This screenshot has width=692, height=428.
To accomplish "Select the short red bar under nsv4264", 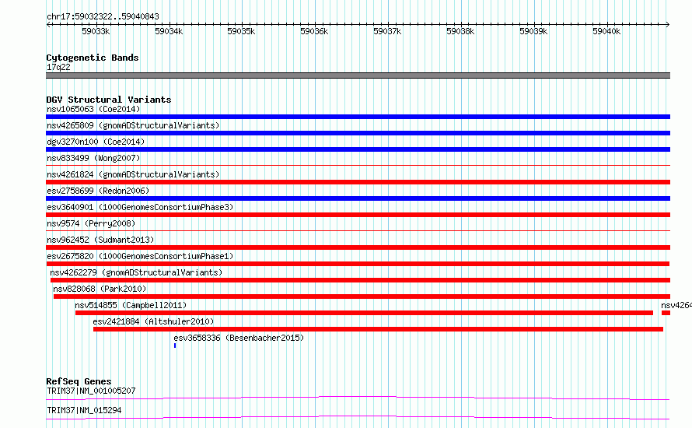I will (x=666, y=313).
